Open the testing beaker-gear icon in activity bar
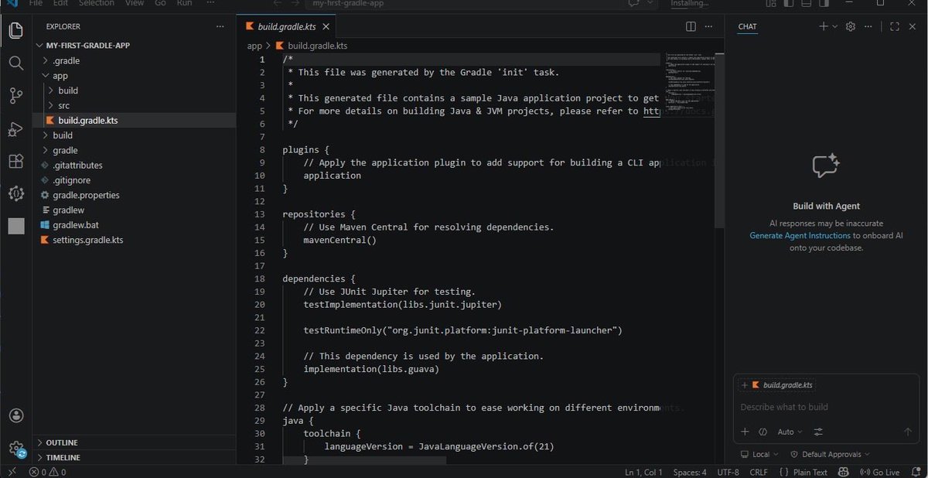 15,193
